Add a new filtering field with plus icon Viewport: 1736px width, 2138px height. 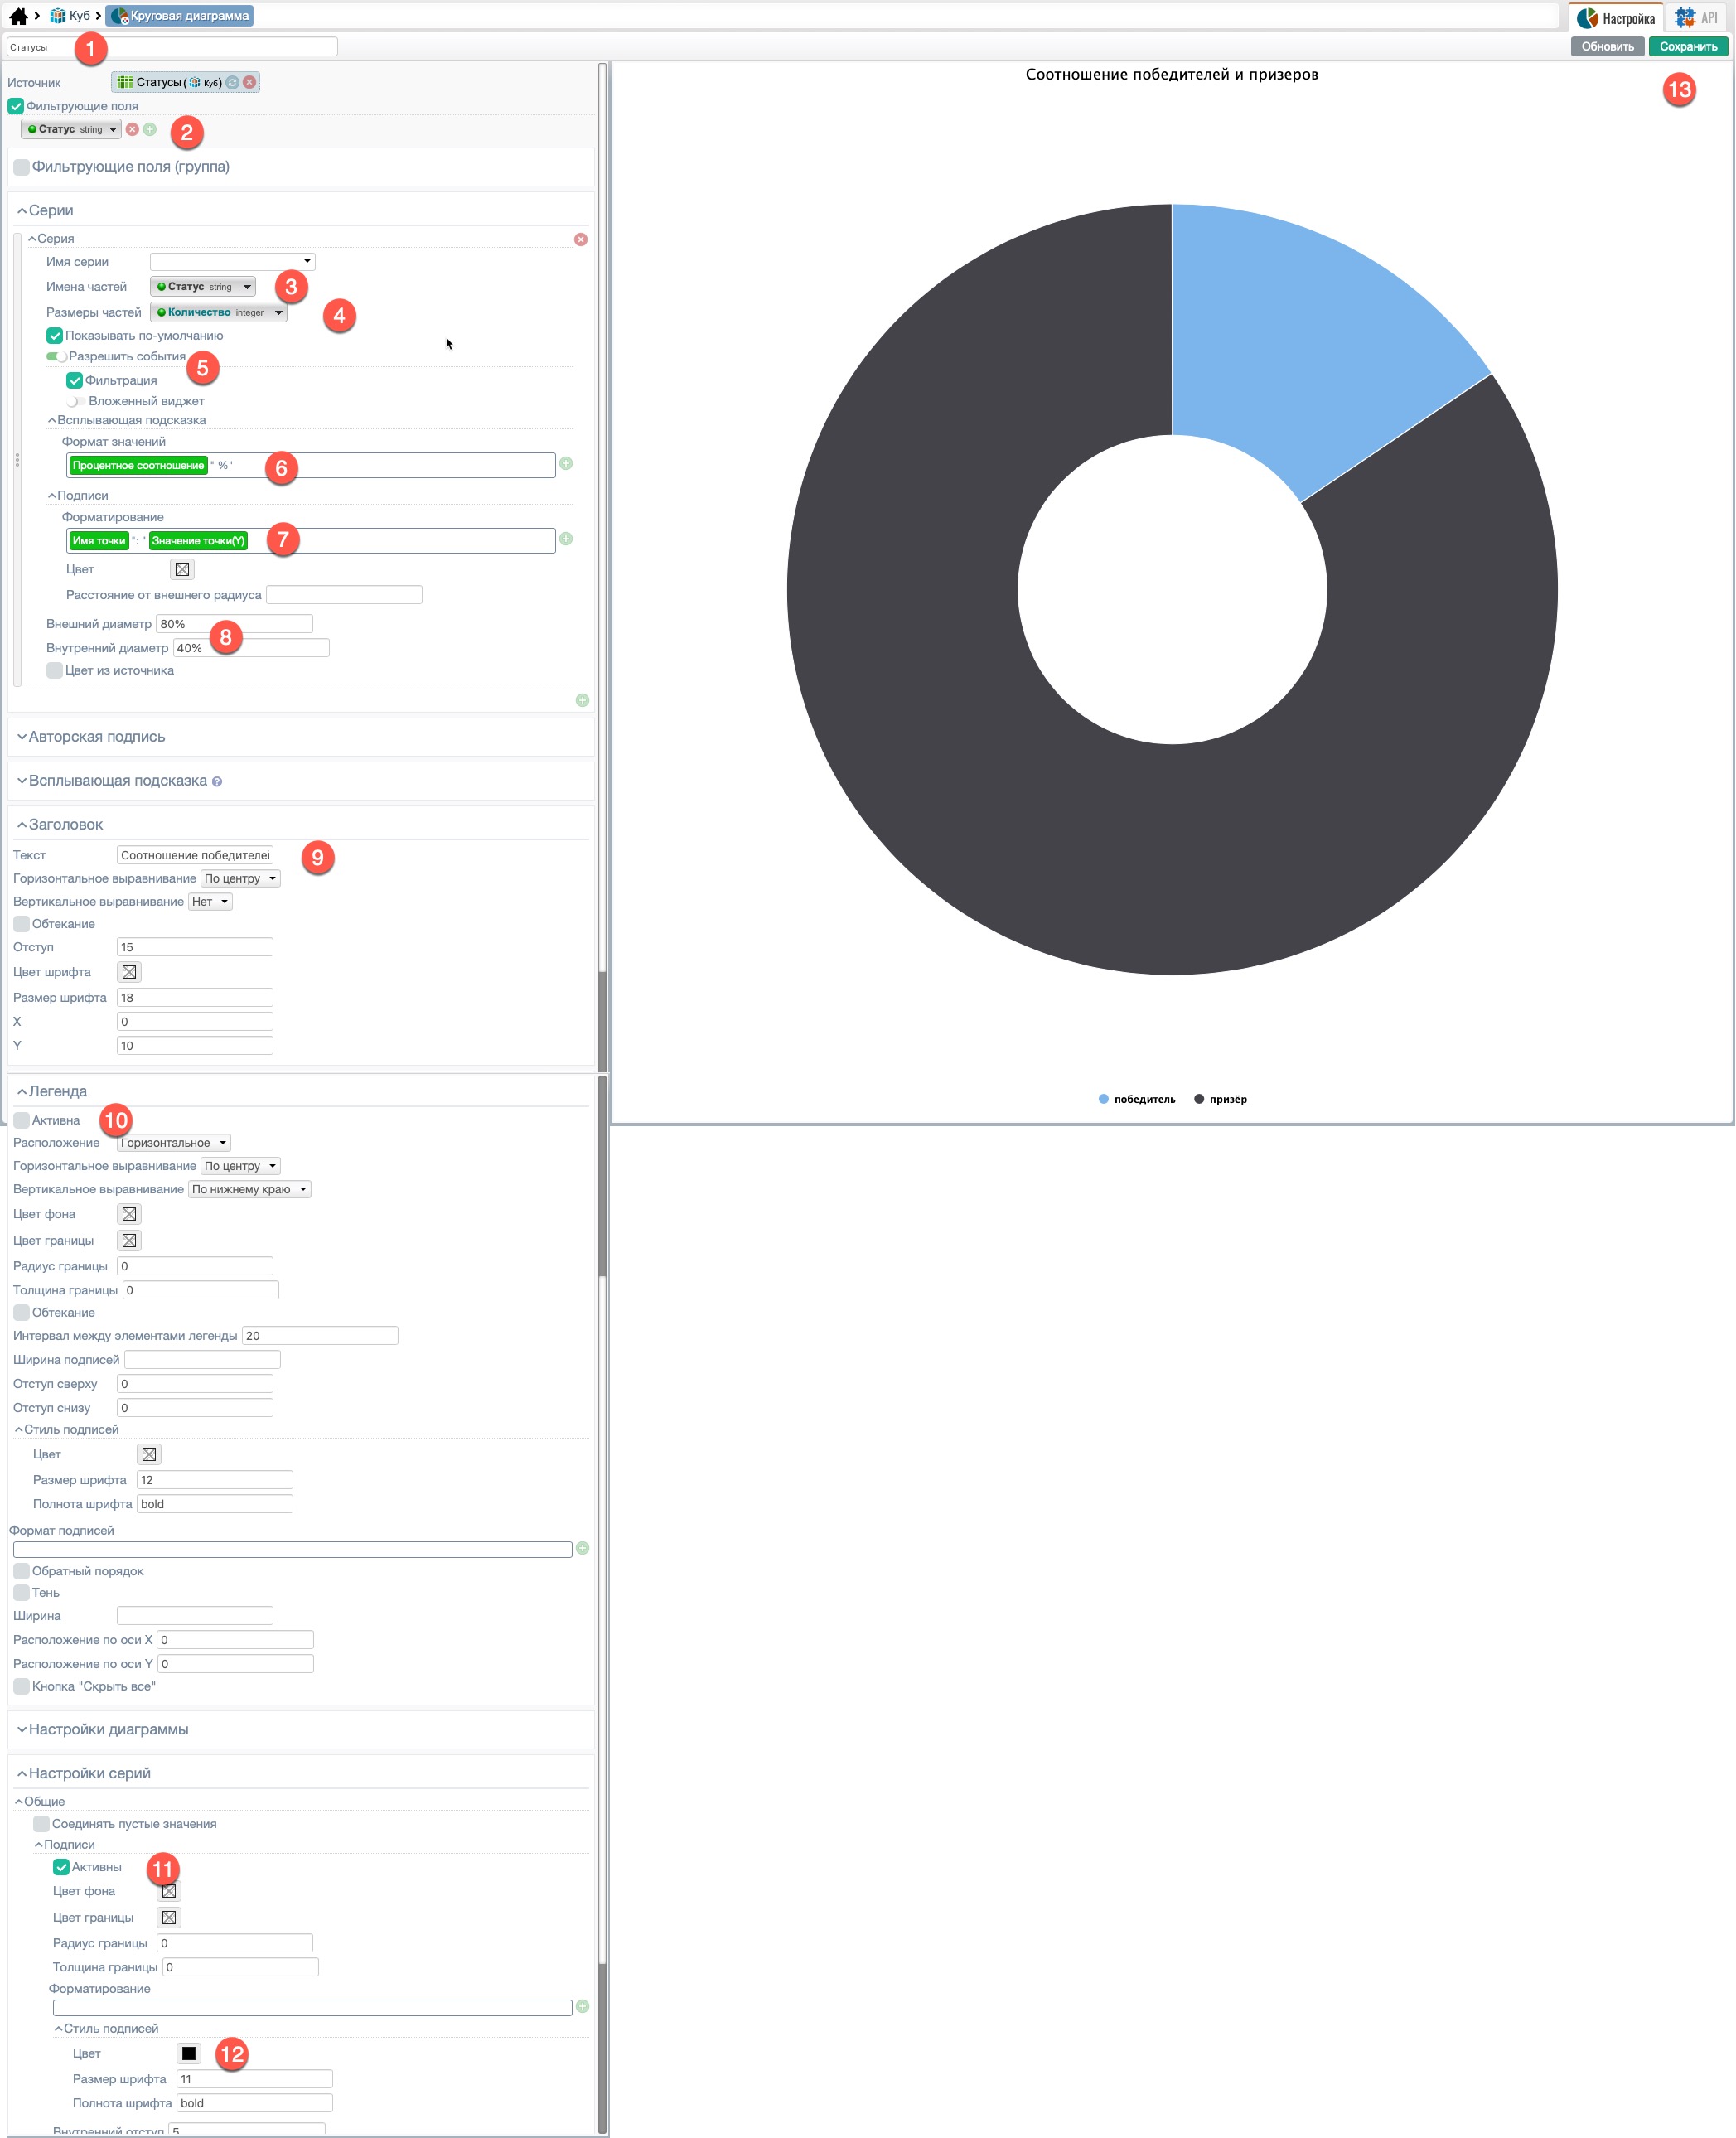pyautogui.click(x=150, y=129)
